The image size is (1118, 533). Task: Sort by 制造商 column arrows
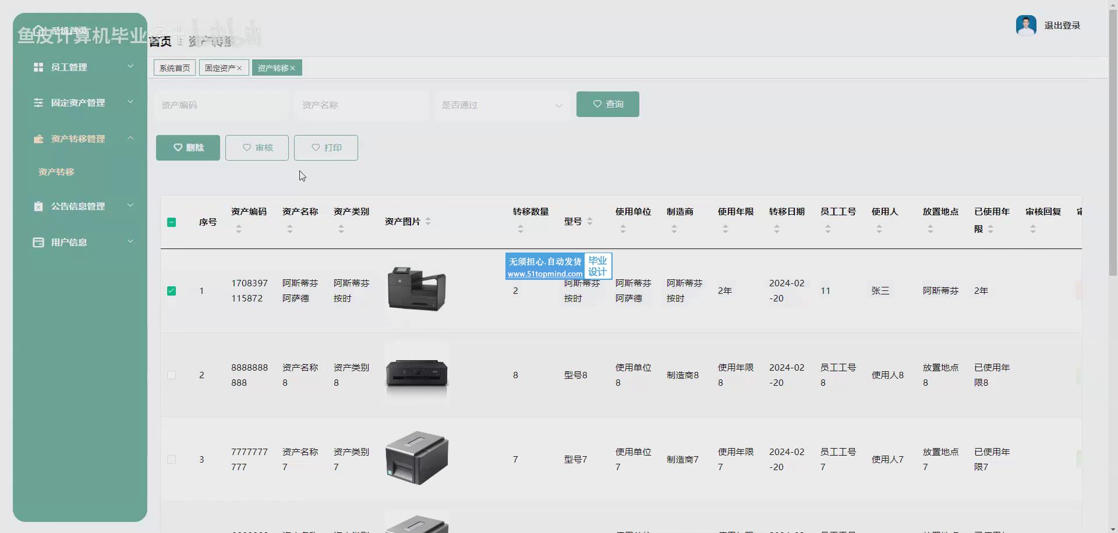(x=674, y=229)
